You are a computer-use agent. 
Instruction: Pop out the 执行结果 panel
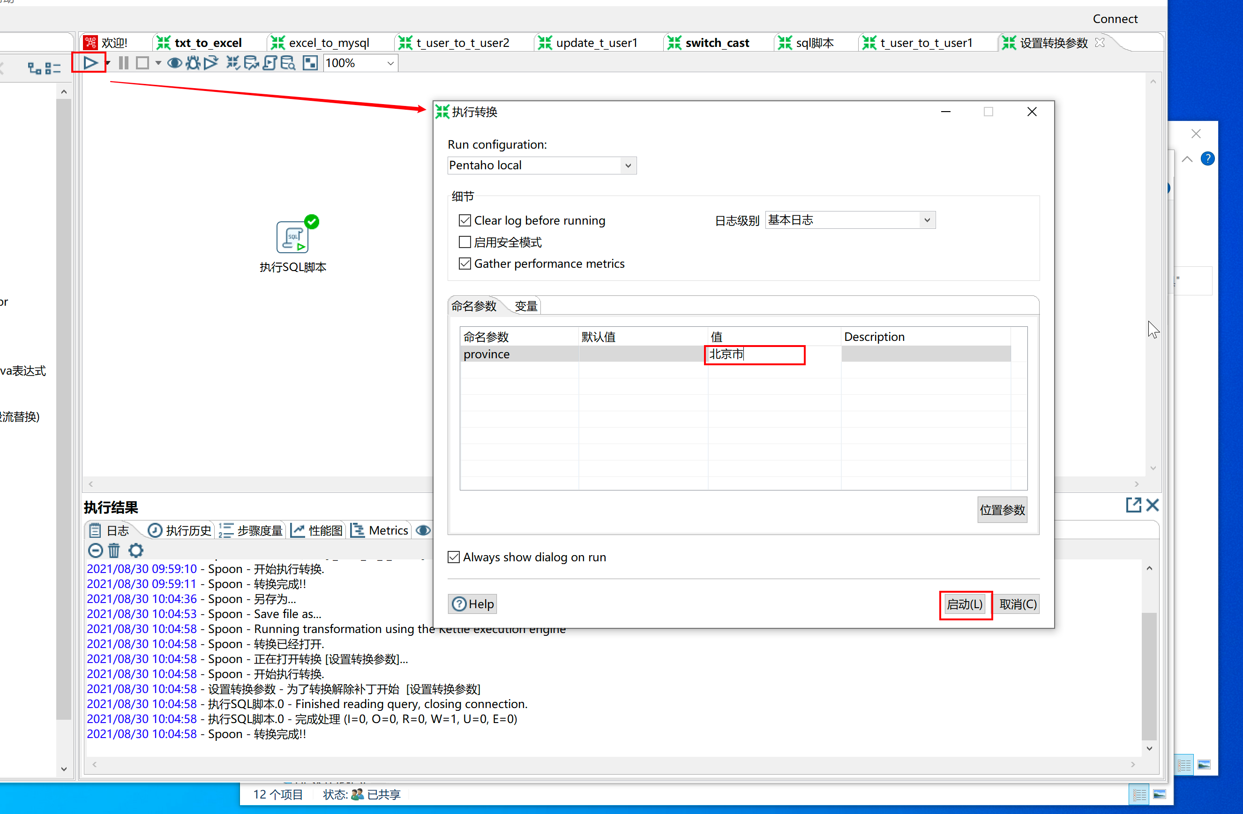coord(1133,505)
